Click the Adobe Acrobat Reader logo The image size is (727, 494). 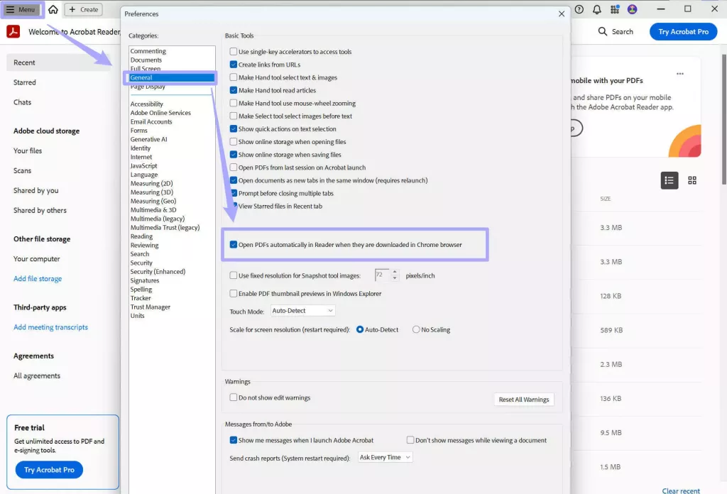tap(13, 31)
